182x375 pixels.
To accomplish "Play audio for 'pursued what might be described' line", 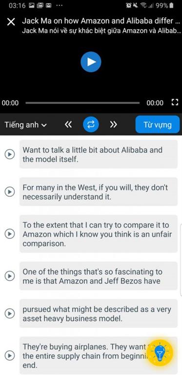I will click(10, 313).
